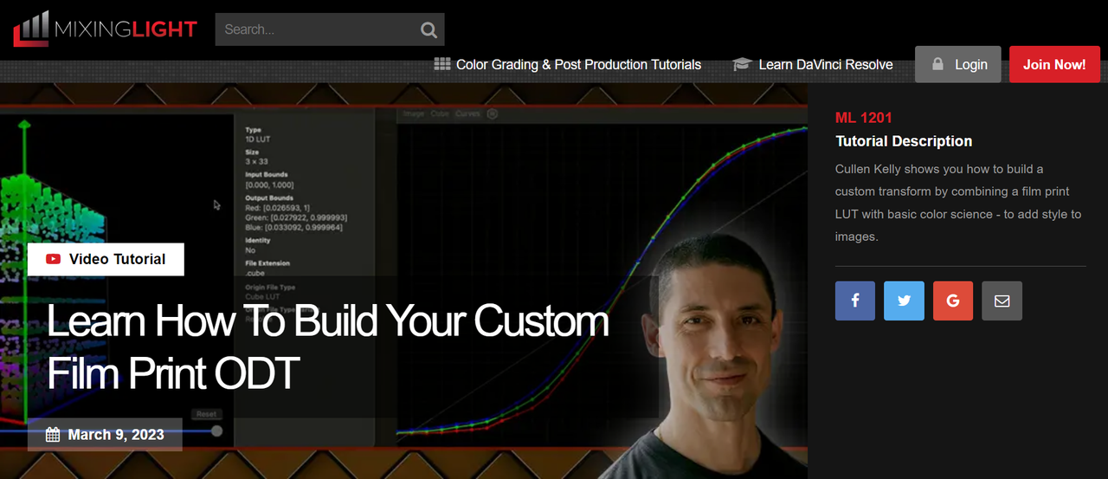Click the Video Tutorial badge

point(106,259)
